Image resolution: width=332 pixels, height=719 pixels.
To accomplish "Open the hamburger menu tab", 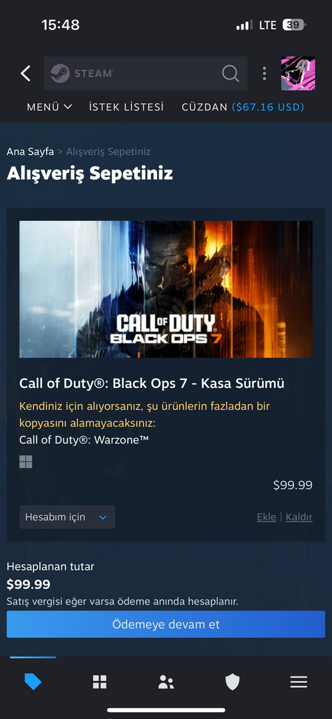I will click(299, 682).
